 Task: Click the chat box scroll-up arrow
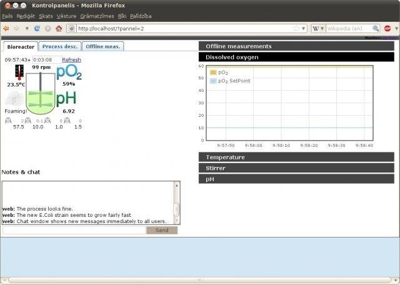[x=176, y=186]
